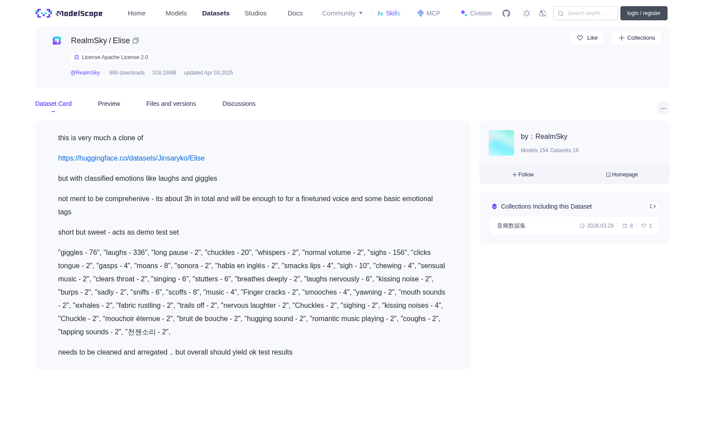Click the '988 downloads' text
The height and width of the screenshot is (441, 705).
point(127,73)
